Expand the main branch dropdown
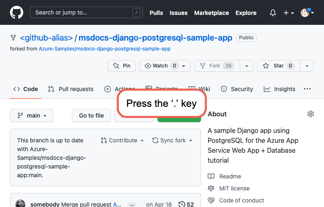 tap(32, 116)
